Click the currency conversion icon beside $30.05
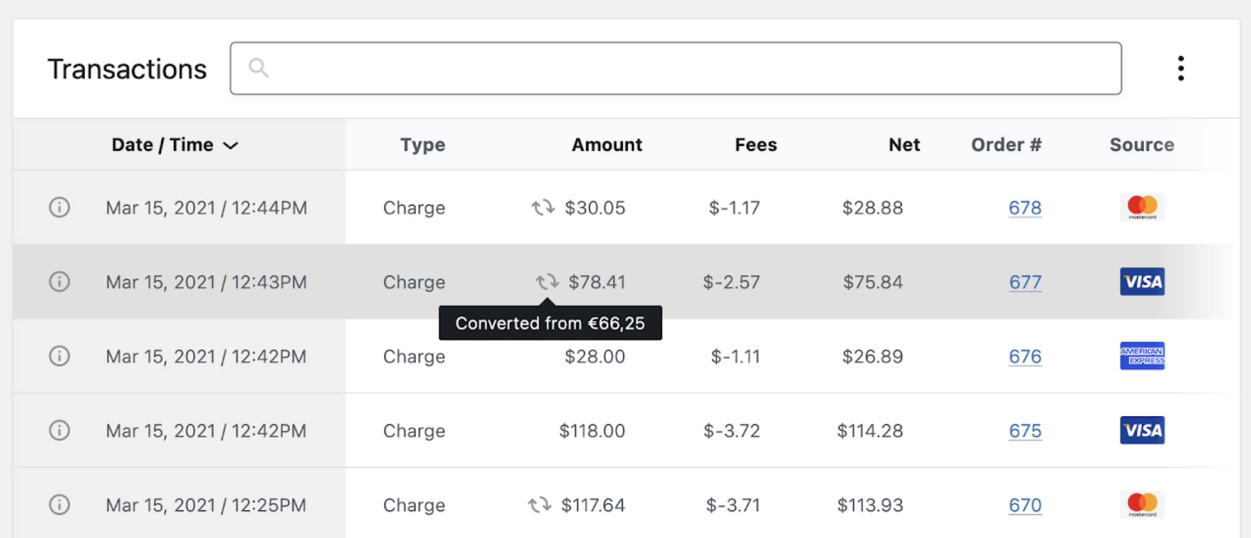The image size is (1251, 538). [543, 208]
